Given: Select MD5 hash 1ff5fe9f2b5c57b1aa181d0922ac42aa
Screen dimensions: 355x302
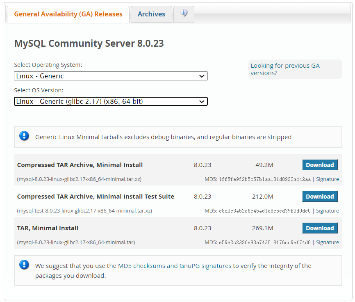Looking at the screenshot, I should 265,179.
